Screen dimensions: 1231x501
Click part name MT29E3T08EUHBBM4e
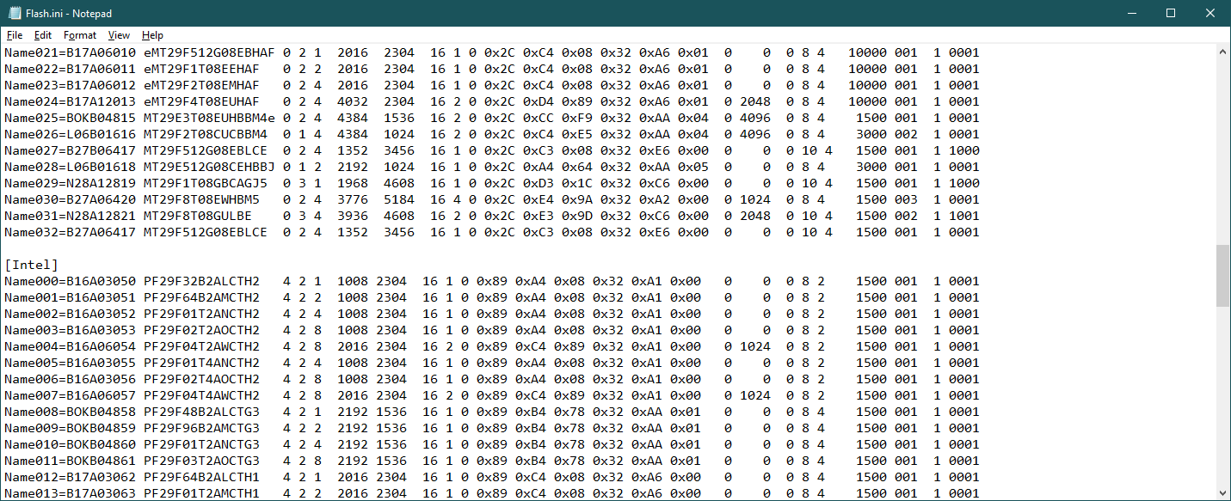[x=209, y=118]
